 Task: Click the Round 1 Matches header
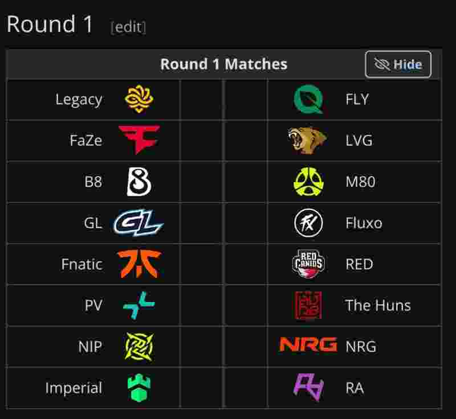point(223,64)
